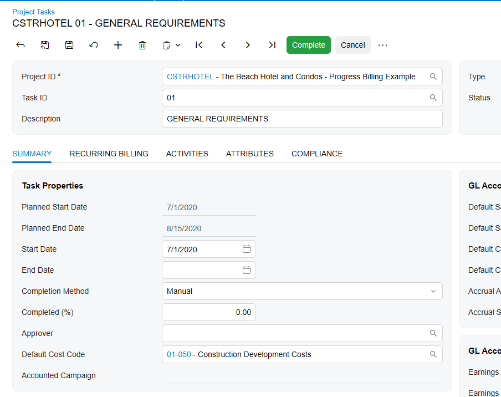
Task: Save the project task record
Action: pyautogui.click(x=69, y=45)
